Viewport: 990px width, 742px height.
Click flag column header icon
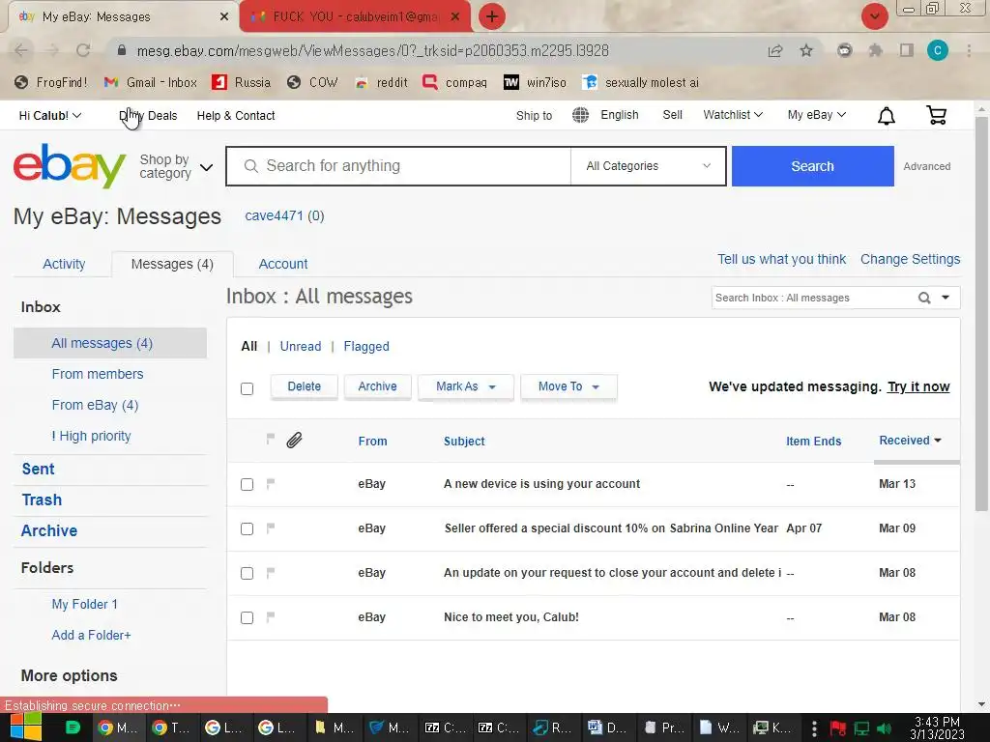point(271,439)
